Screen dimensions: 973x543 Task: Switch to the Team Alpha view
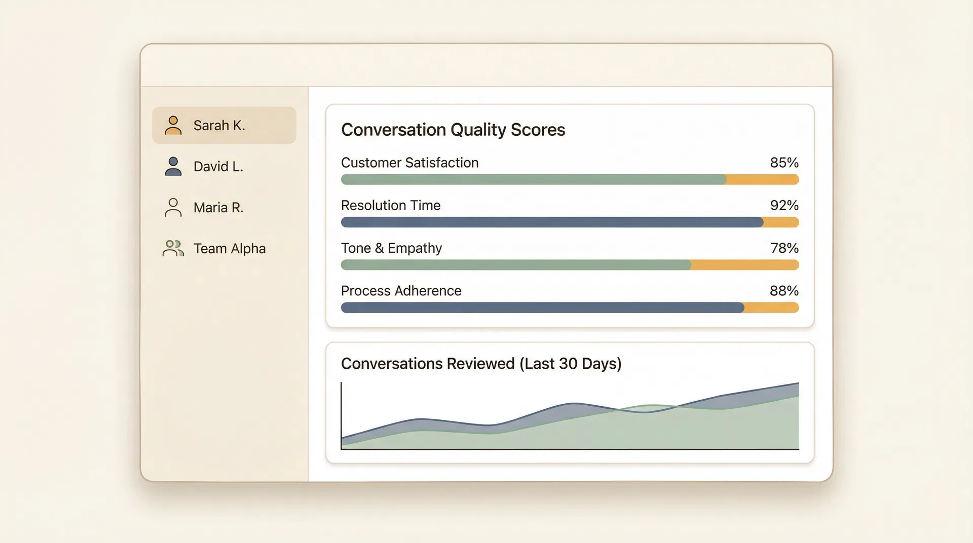point(229,248)
